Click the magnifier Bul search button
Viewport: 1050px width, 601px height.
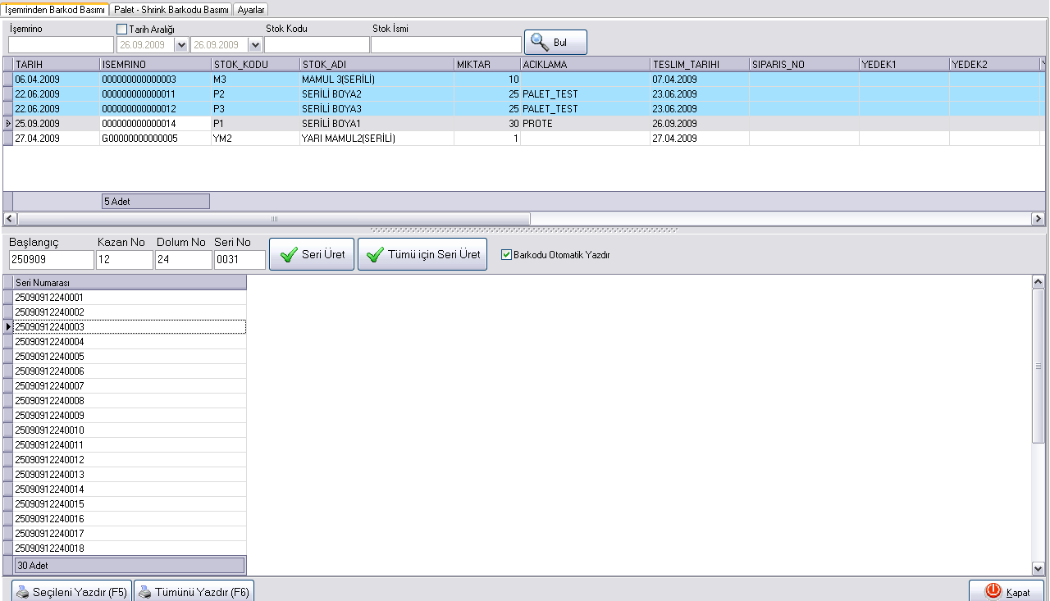click(x=555, y=42)
